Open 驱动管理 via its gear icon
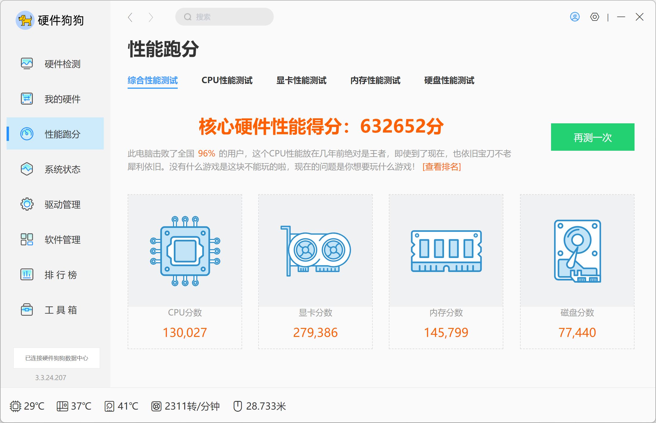The height and width of the screenshot is (423, 656). coord(27,204)
